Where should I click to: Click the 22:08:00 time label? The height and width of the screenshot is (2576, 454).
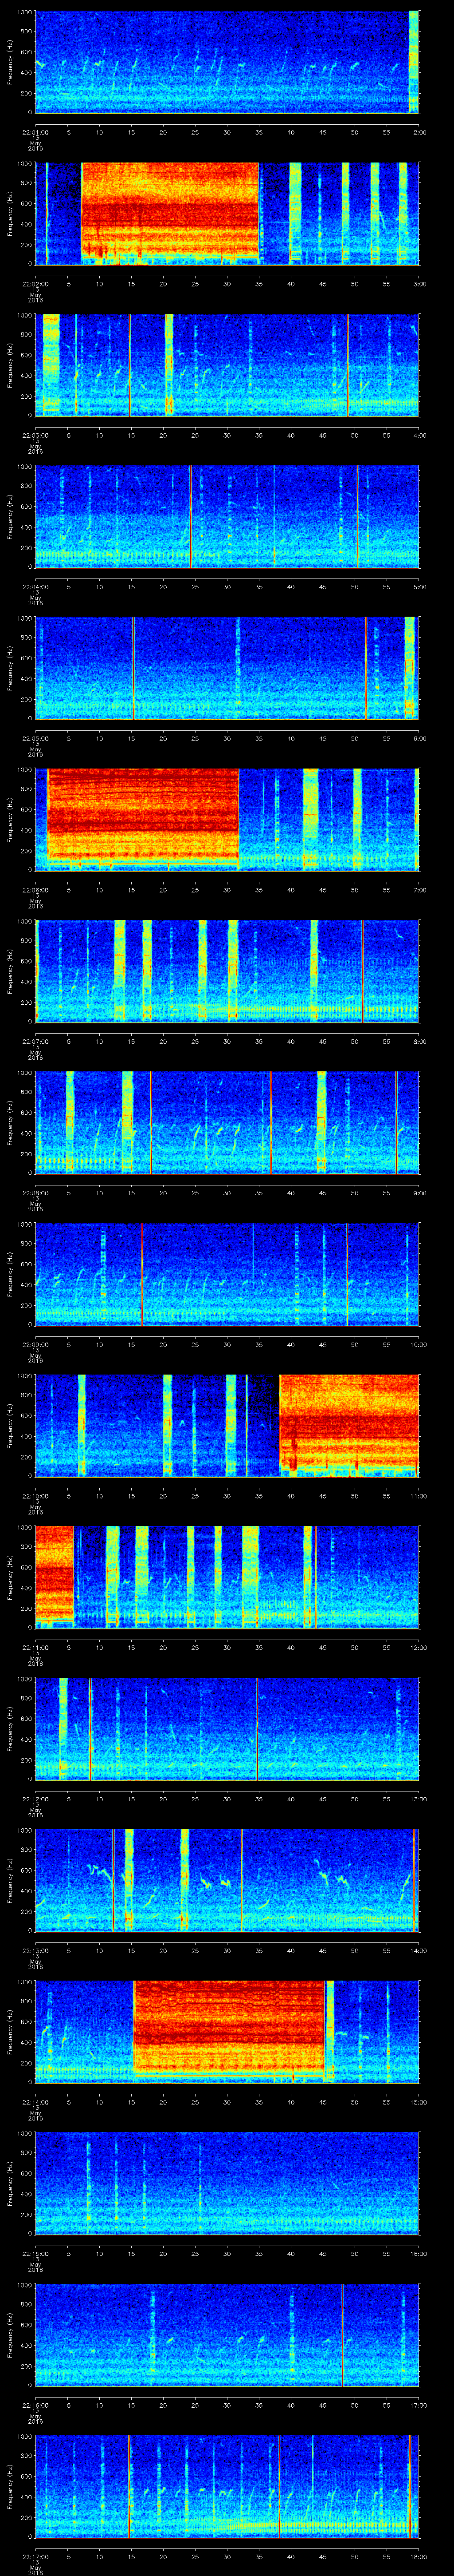(x=35, y=1193)
